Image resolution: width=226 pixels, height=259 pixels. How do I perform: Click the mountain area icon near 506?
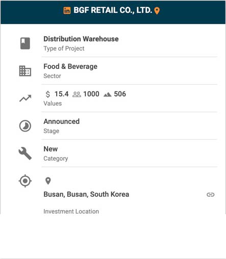[108, 94]
